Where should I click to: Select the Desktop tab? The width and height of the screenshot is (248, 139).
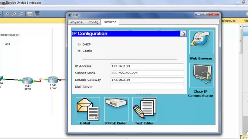[110, 22]
